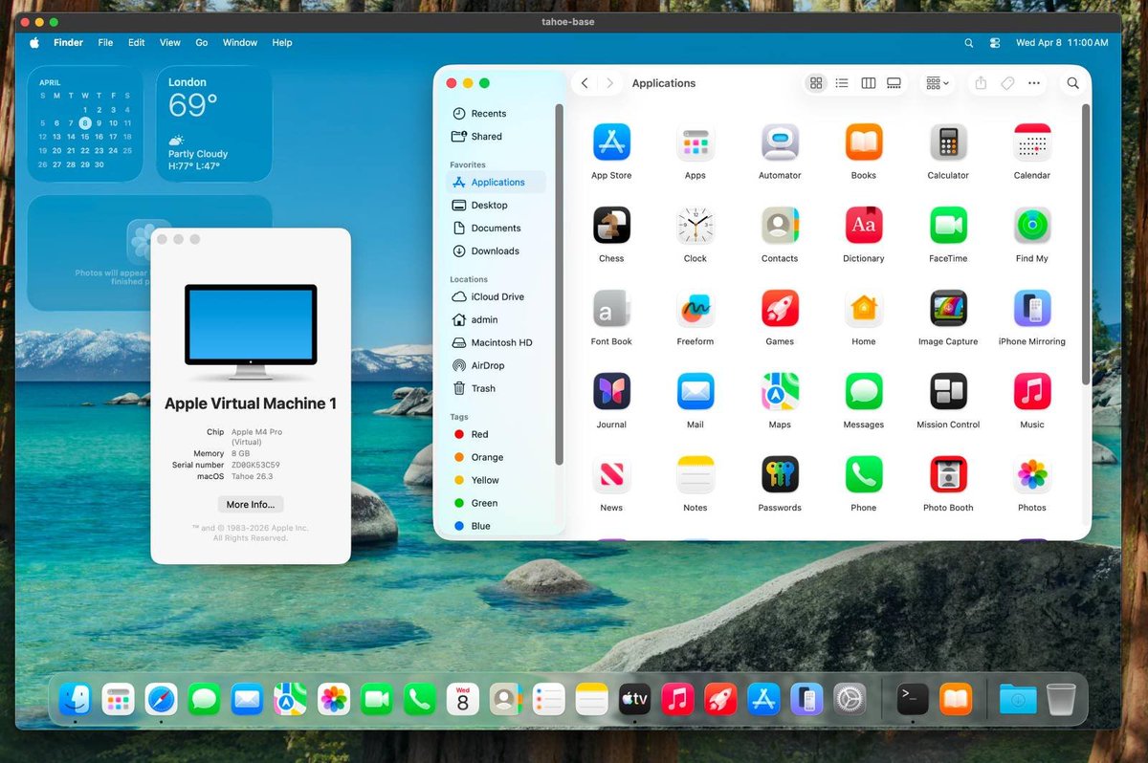
Task: Switch to list view in Finder
Action: [x=842, y=83]
